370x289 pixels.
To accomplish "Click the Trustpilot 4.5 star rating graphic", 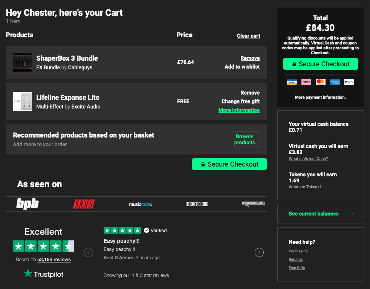I will (x=43, y=246).
